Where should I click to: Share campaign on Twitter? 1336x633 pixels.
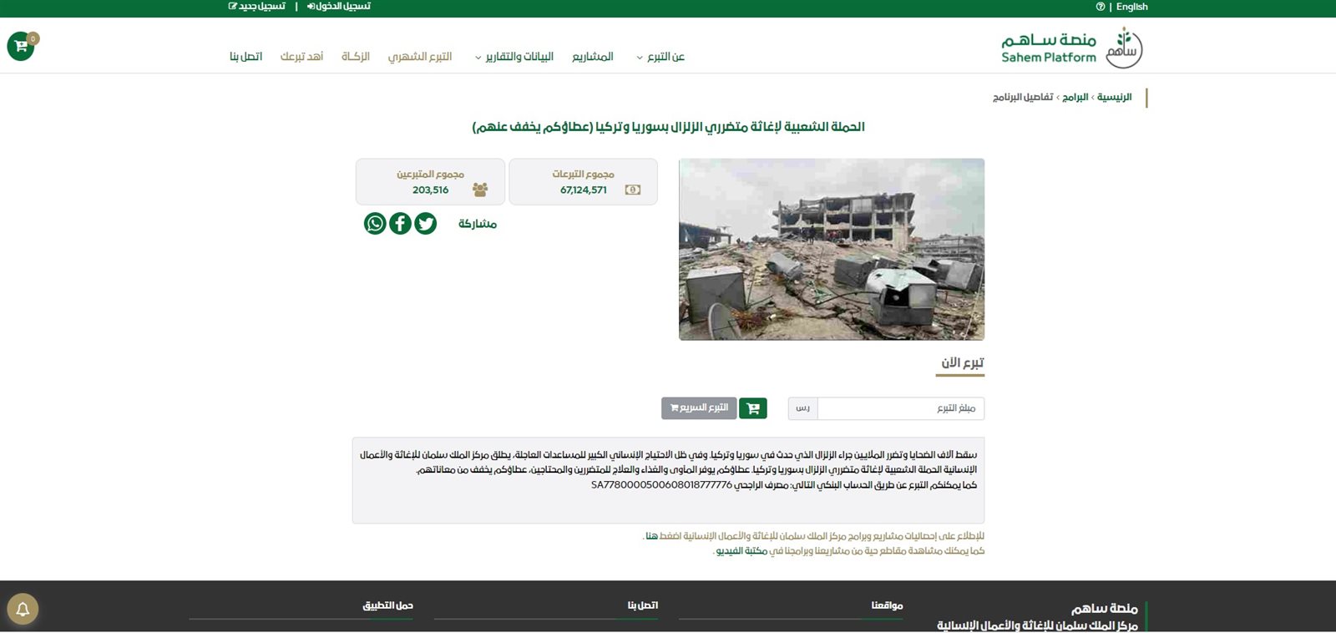coord(426,224)
